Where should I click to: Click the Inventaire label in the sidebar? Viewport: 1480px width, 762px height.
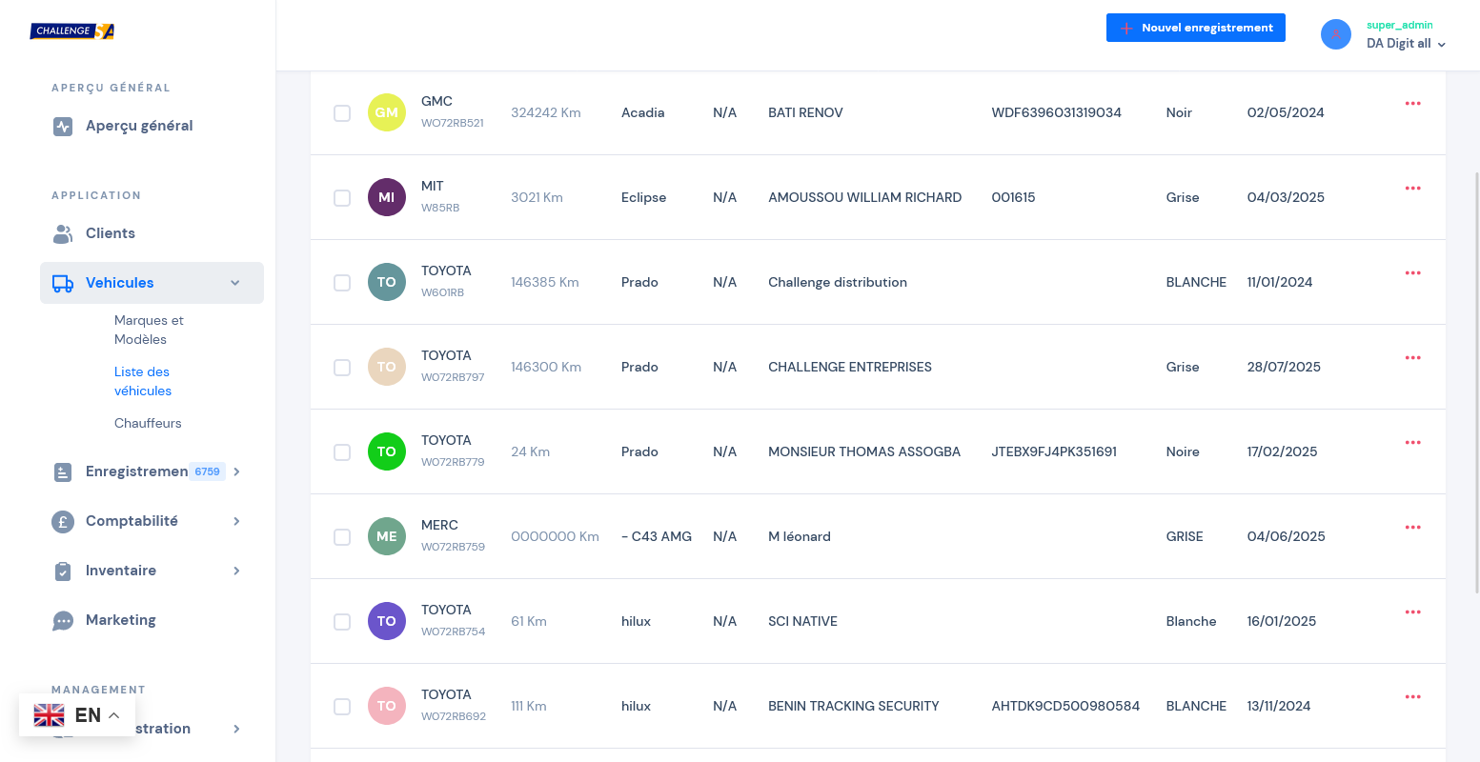point(121,571)
